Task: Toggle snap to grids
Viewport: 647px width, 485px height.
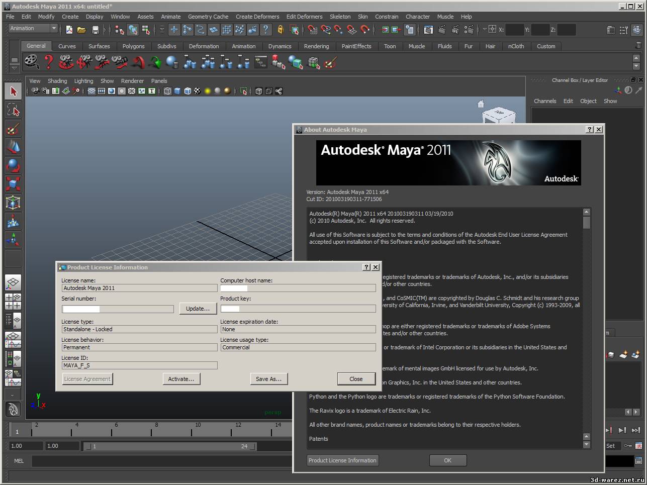Action: (x=313, y=30)
